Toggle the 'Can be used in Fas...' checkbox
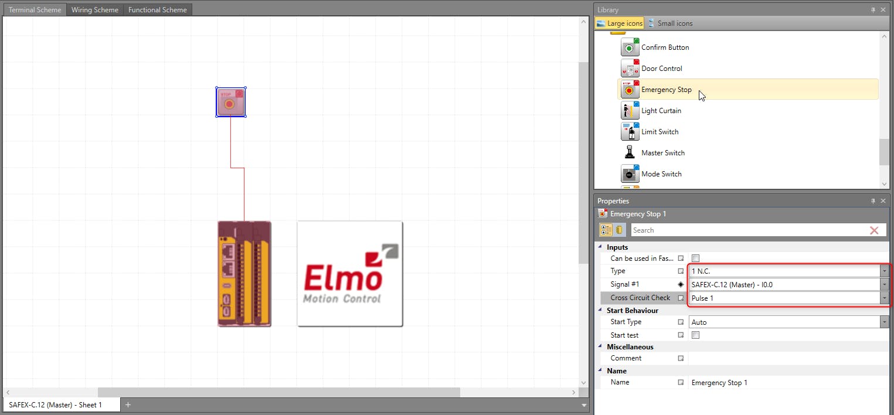Viewport: 894px width, 415px height. [695, 258]
